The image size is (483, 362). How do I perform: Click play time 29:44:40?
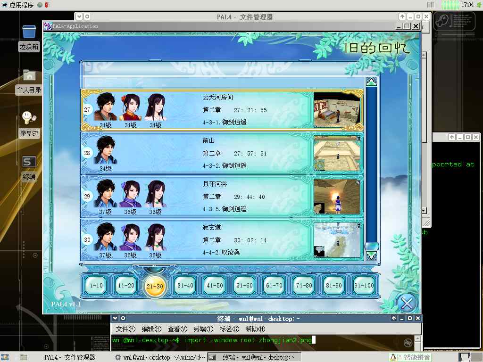pos(249,197)
